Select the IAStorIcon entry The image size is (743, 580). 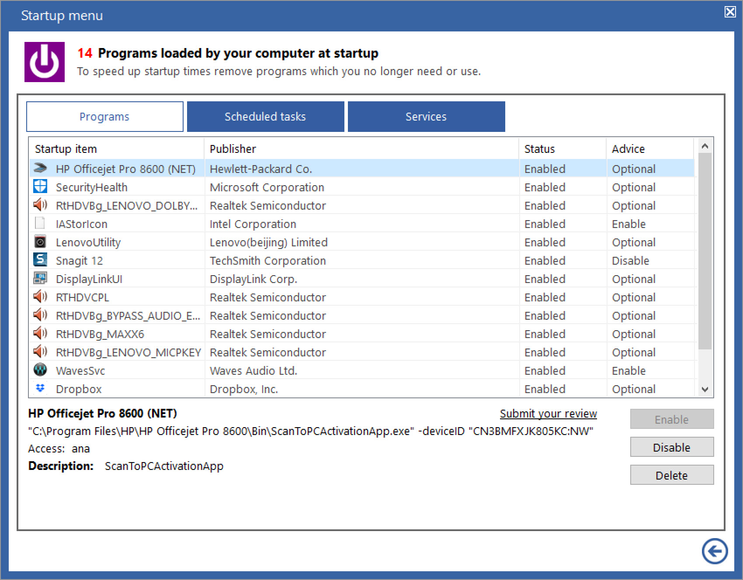pyautogui.click(x=82, y=224)
